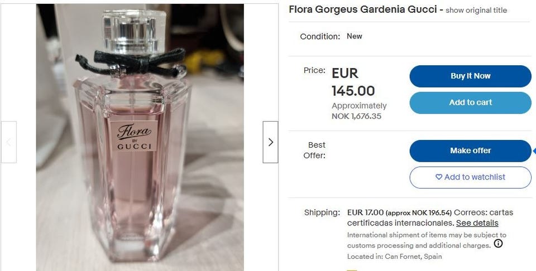
Task: Make an offer on this item
Action: click(470, 151)
